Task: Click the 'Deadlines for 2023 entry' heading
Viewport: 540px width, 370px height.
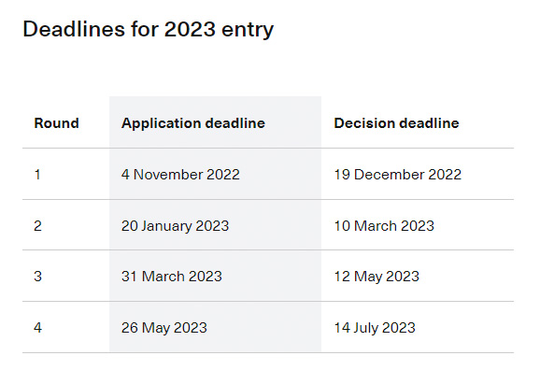Action: click(x=149, y=30)
